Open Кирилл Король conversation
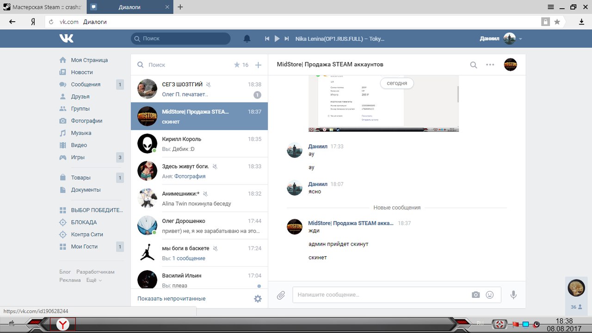 point(199,144)
